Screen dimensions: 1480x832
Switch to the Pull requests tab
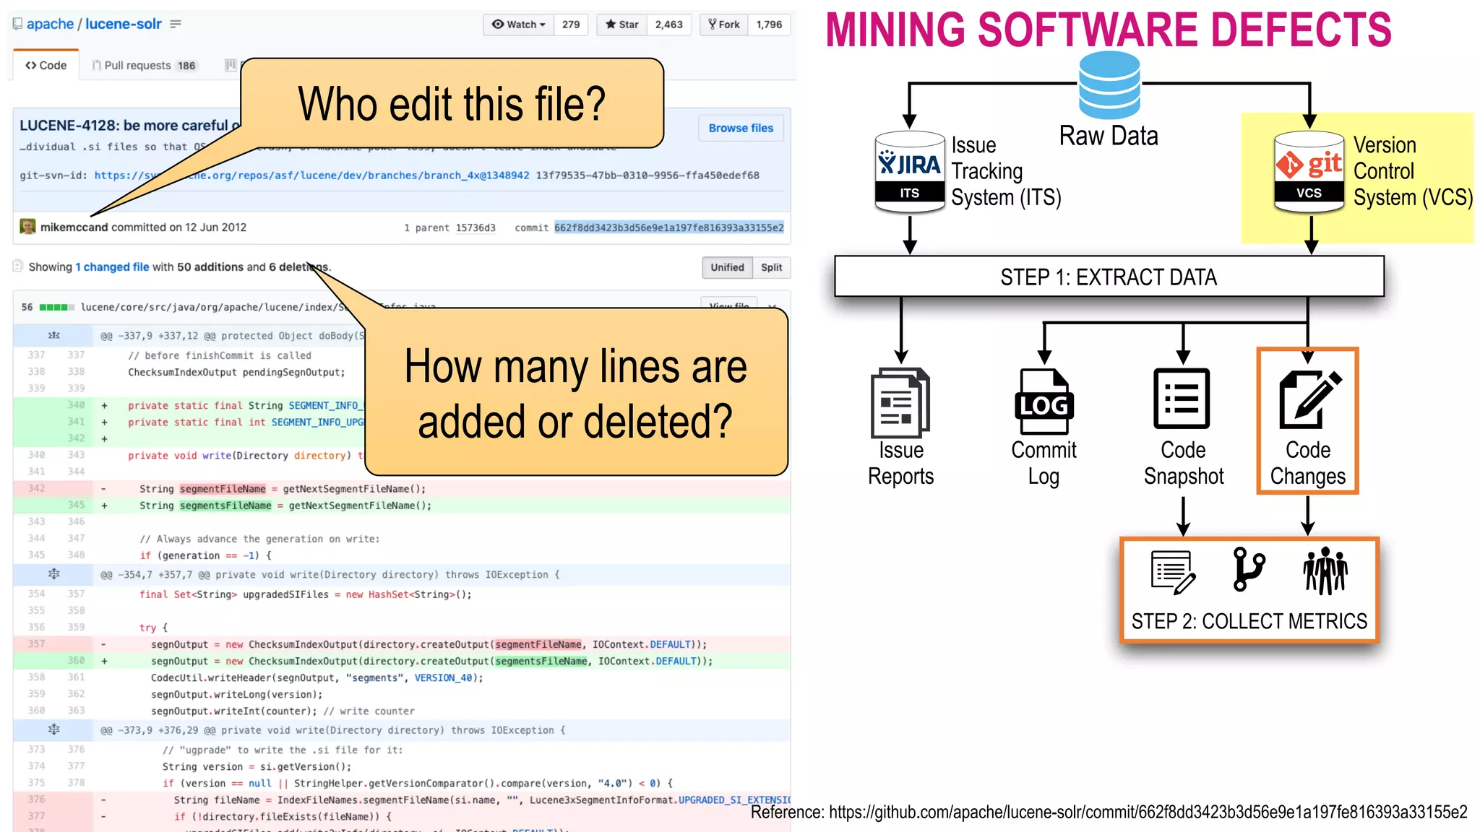tap(144, 65)
